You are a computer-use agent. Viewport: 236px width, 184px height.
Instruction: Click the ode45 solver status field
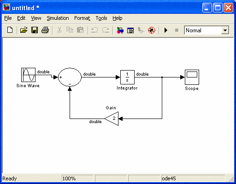tap(193, 178)
